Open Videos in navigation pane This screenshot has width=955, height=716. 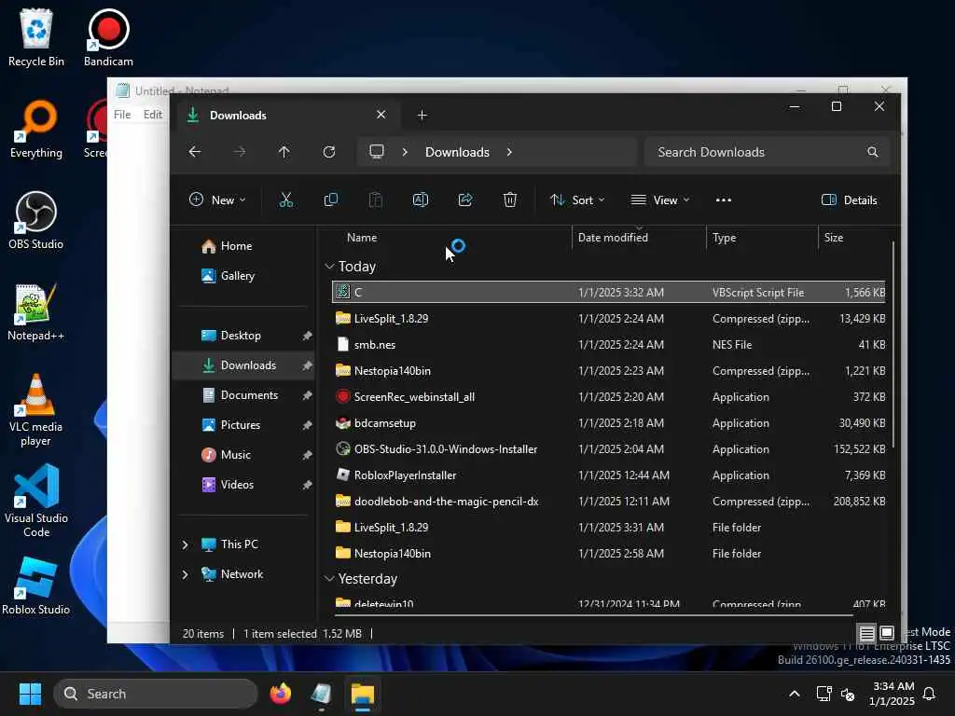point(245,485)
